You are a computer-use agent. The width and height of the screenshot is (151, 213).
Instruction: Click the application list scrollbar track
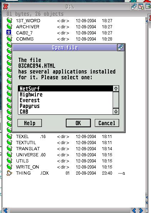(x=116, y=100)
